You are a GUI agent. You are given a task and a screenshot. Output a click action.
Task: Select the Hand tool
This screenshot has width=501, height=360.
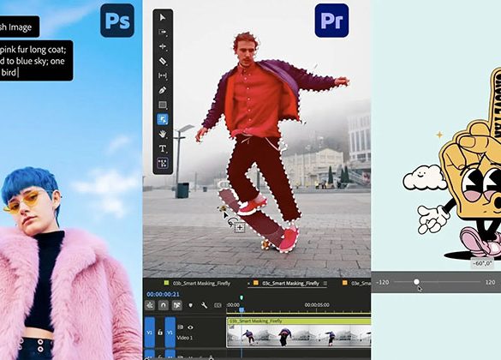[163, 134]
